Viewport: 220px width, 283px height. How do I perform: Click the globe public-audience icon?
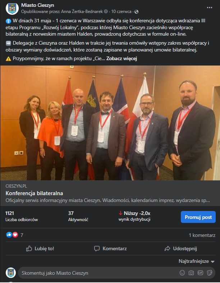pyautogui.click(x=137, y=12)
